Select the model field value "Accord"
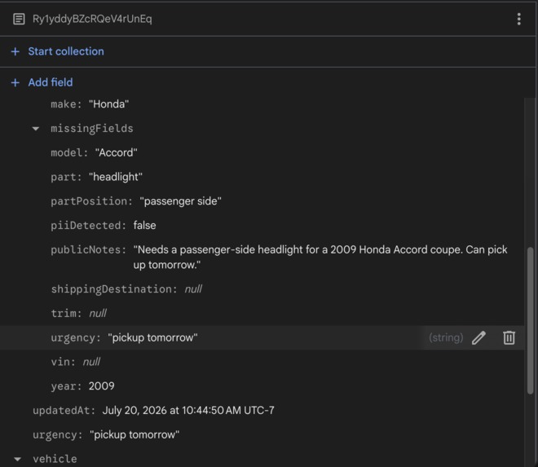538x467 pixels. click(x=116, y=152)
